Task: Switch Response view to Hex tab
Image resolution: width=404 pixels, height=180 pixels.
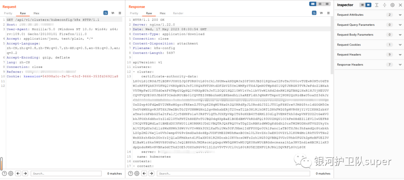Action: [163, 13]
